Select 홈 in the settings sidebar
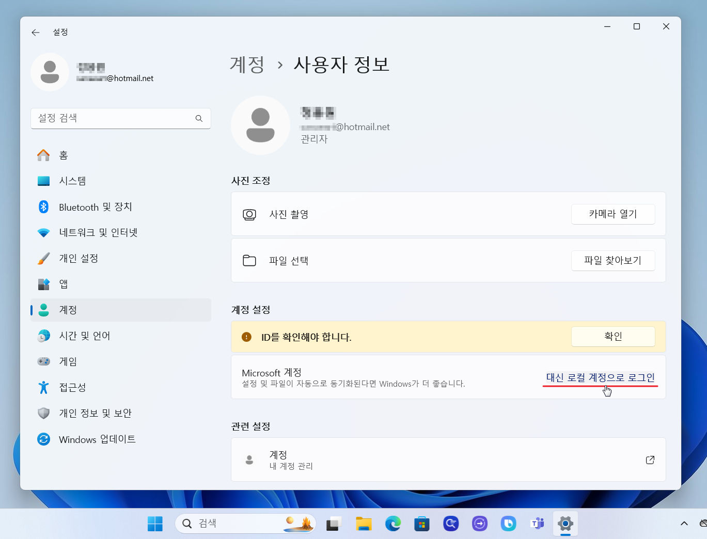The width and height of the screenshot is (707, 539). 44,155
